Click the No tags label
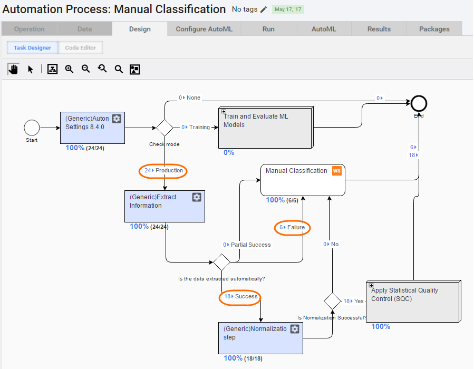 click(245, 9)
